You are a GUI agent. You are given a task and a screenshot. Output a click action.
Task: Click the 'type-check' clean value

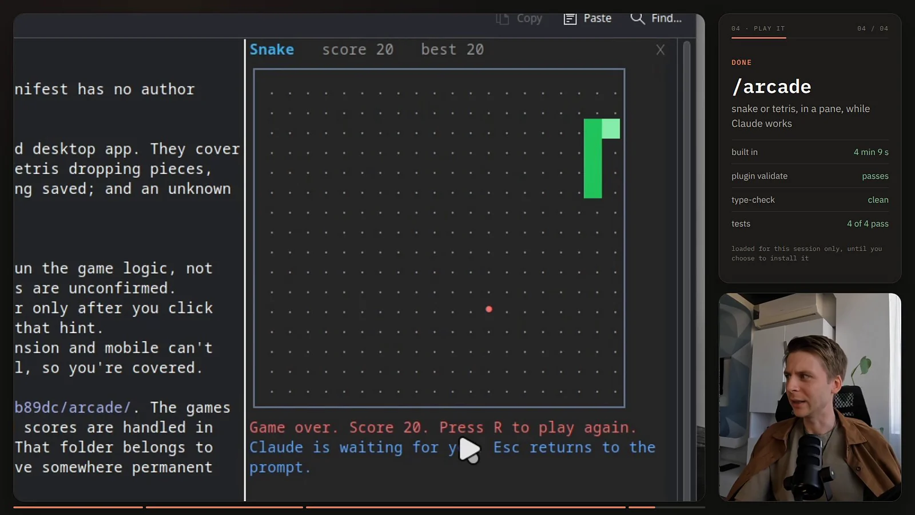(878, 200)
